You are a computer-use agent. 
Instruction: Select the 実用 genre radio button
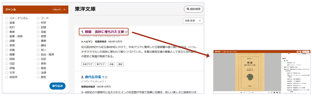(7, 45)
